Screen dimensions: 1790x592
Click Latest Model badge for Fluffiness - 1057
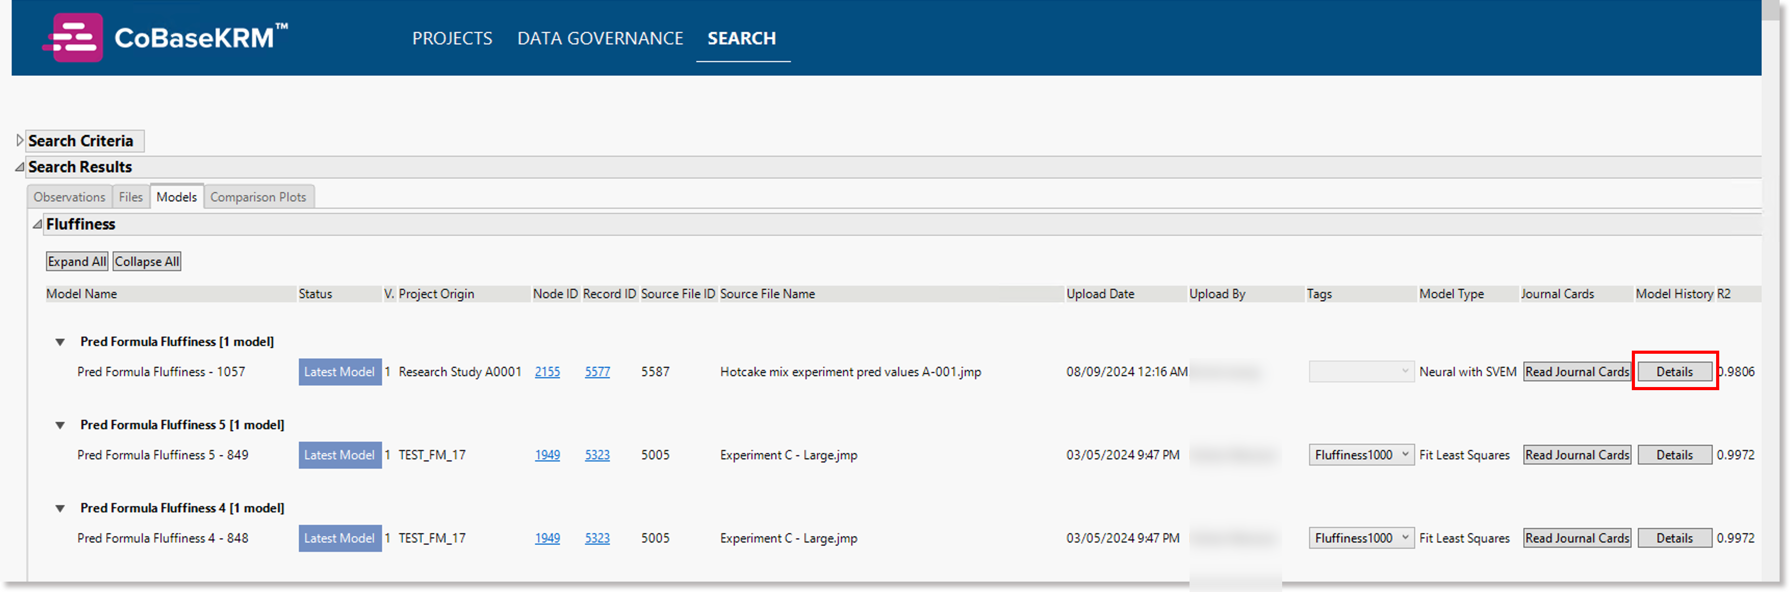340,372
